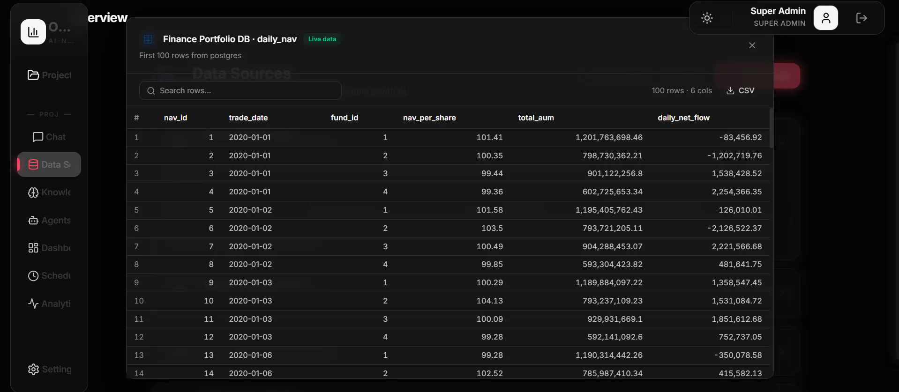Click the app logo chart icon
This screenshot has width=899, height=392.
33,32
